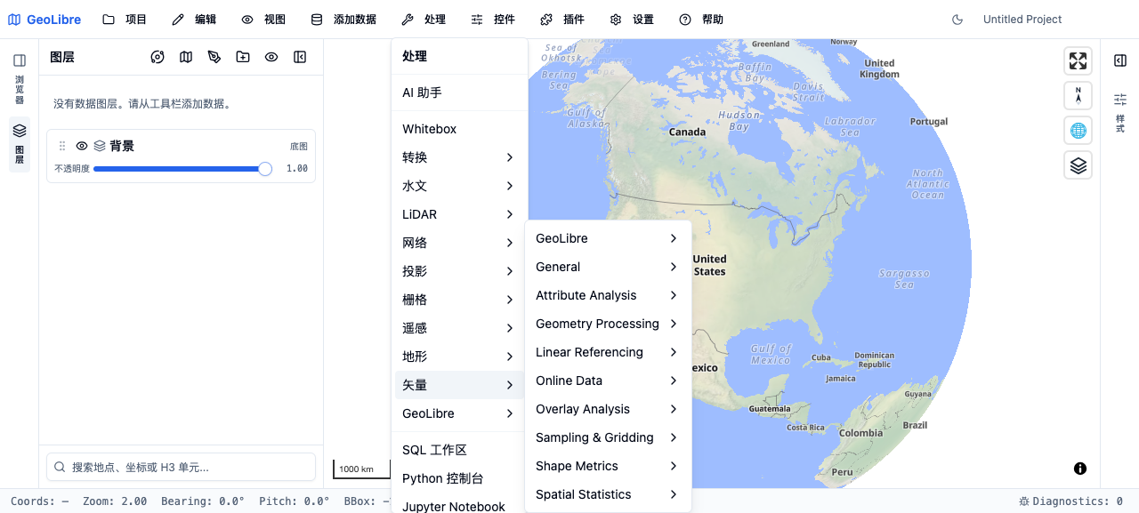Click the 背景 layer stack icon

pos(100,146)
